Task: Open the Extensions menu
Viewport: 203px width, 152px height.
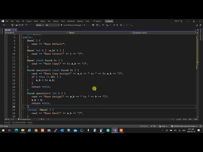Action: point(71,21)
